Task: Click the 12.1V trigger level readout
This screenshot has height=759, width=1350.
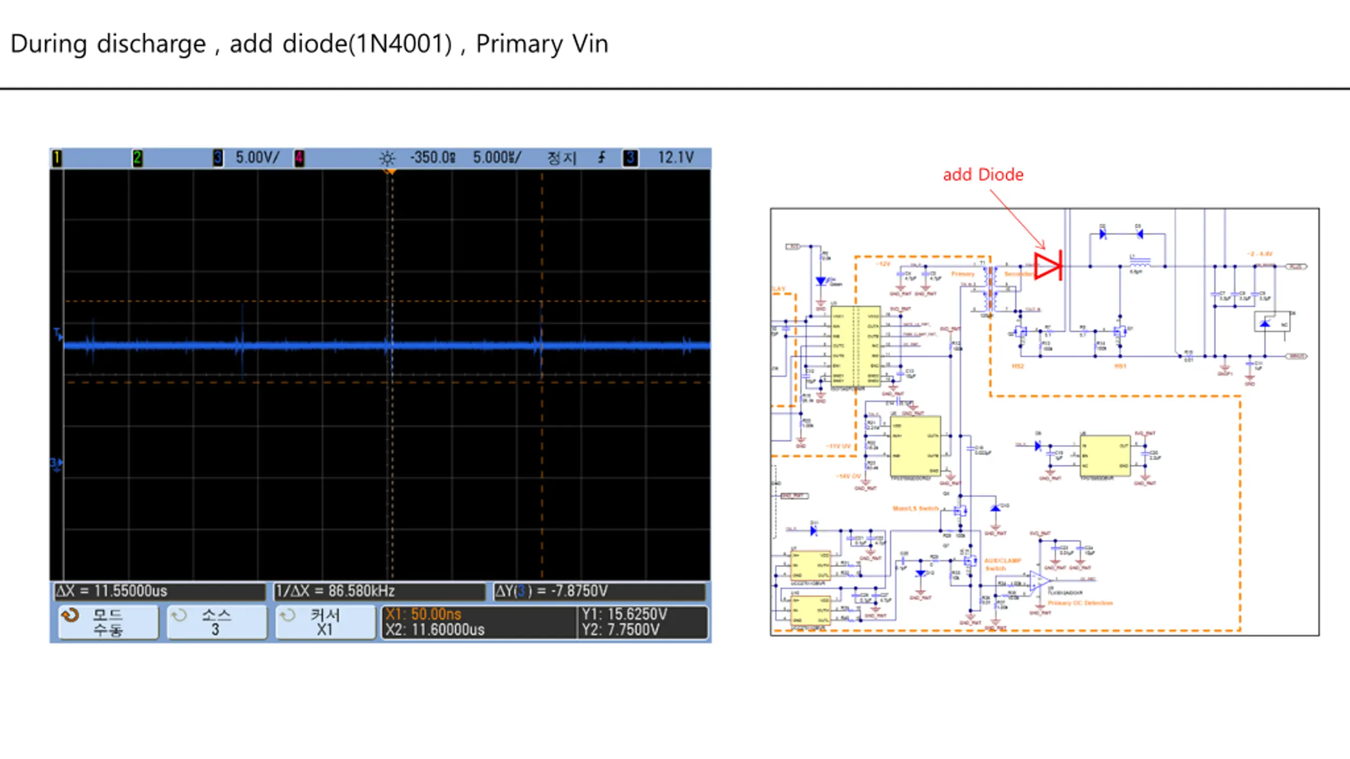Action: (676, 158)
